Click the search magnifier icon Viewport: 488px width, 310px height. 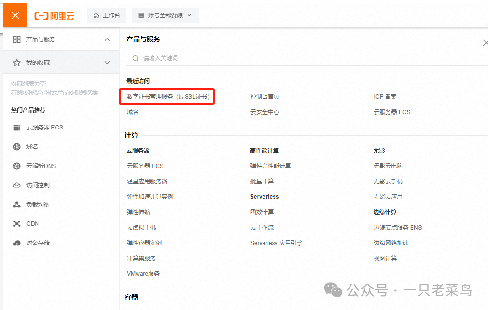136,58
